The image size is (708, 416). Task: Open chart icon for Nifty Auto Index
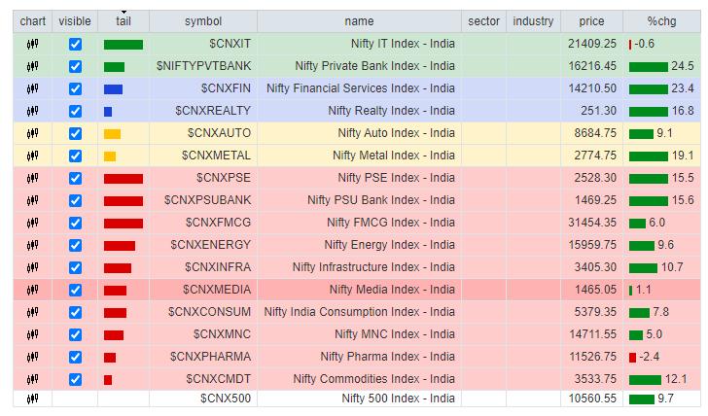[x=32, y=134]
